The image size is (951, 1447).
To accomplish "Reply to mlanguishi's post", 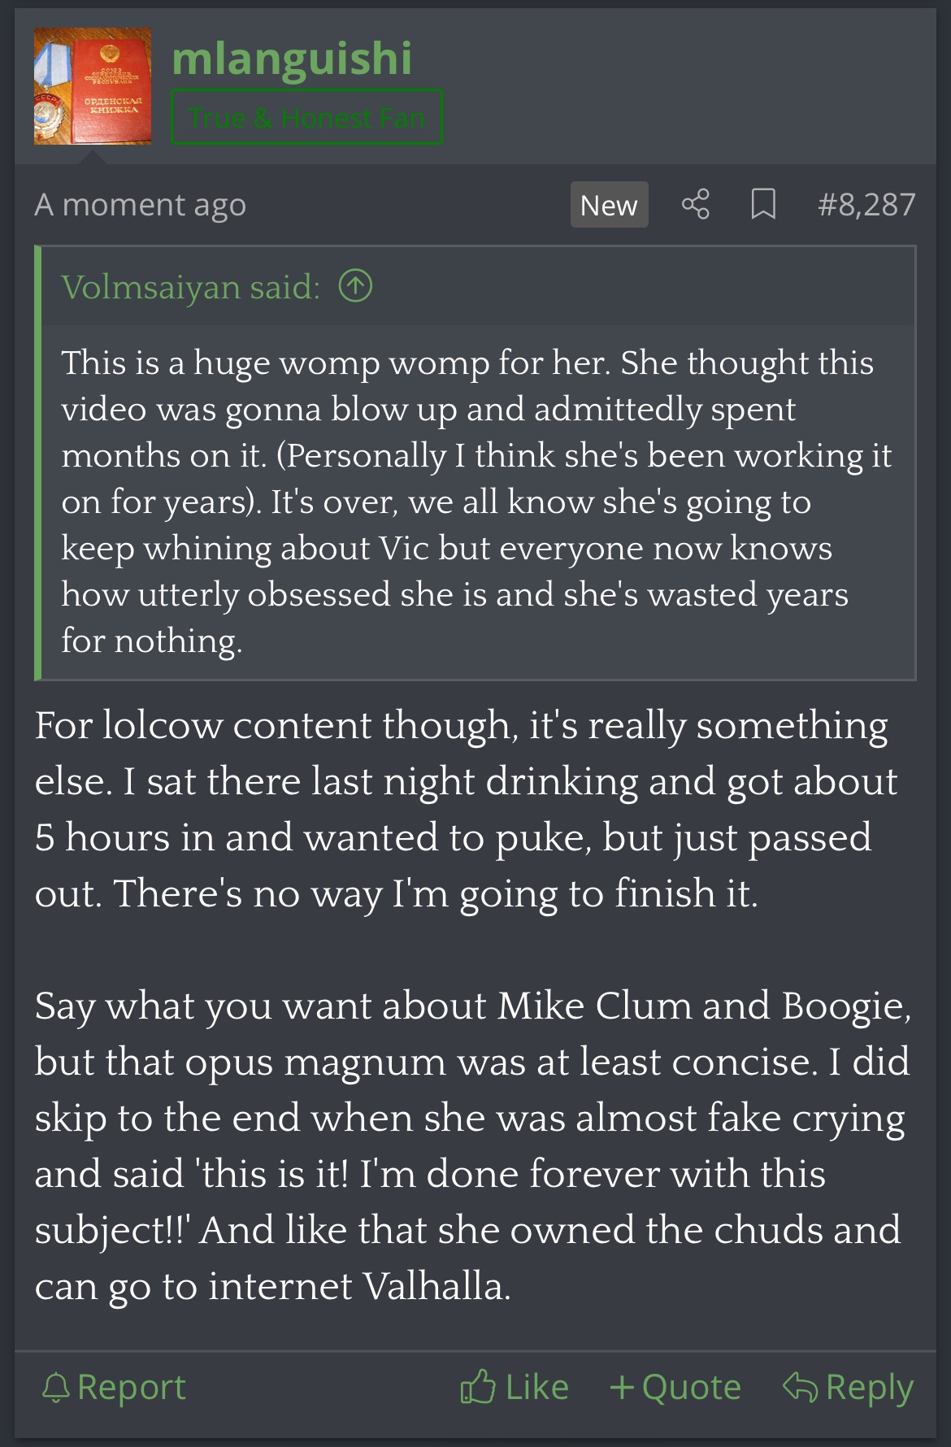I will (x=848, y=1388).
